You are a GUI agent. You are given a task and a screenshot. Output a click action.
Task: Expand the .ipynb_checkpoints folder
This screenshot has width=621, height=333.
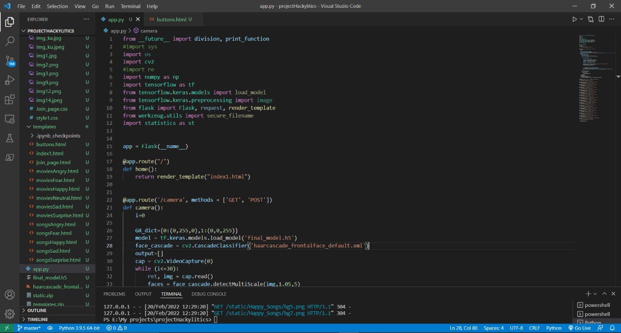[58, 136]
